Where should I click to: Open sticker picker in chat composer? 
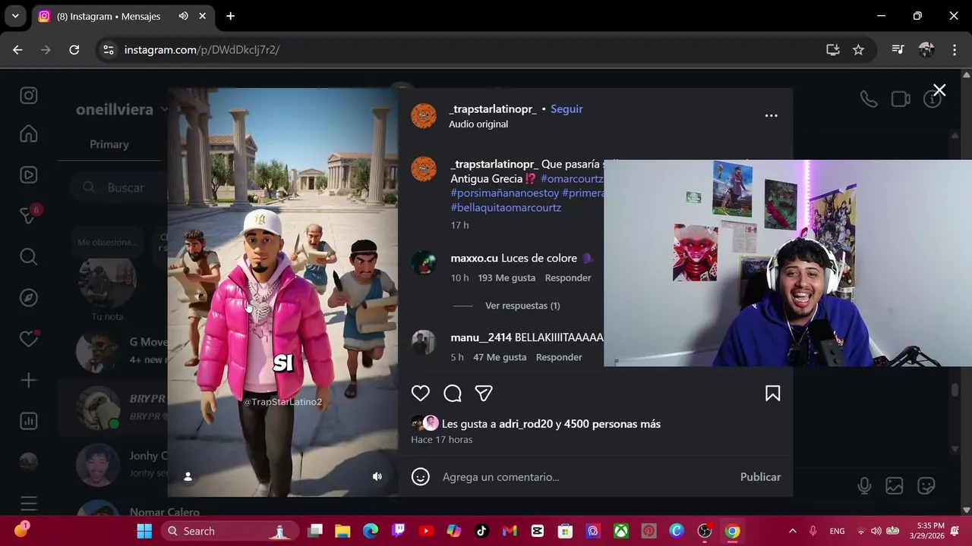pyautogui.click(x=926, y=486)
